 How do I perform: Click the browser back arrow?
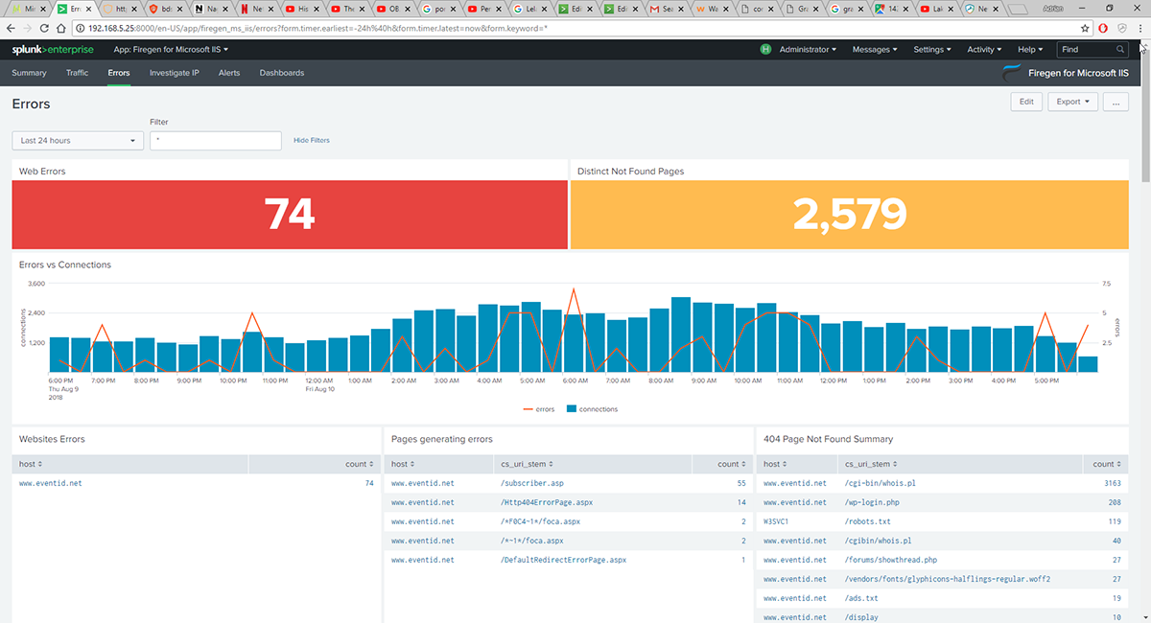coord(12,29)
